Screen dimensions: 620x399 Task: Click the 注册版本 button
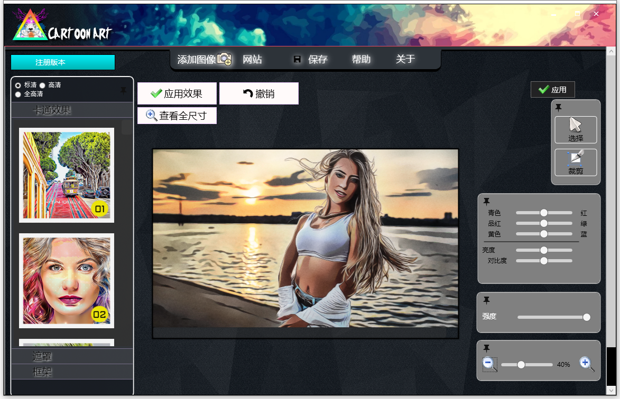(63, 62)
